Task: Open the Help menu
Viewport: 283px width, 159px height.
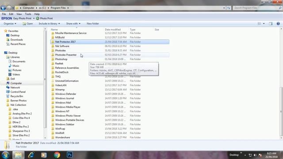Action: click(x=37, y=14)
